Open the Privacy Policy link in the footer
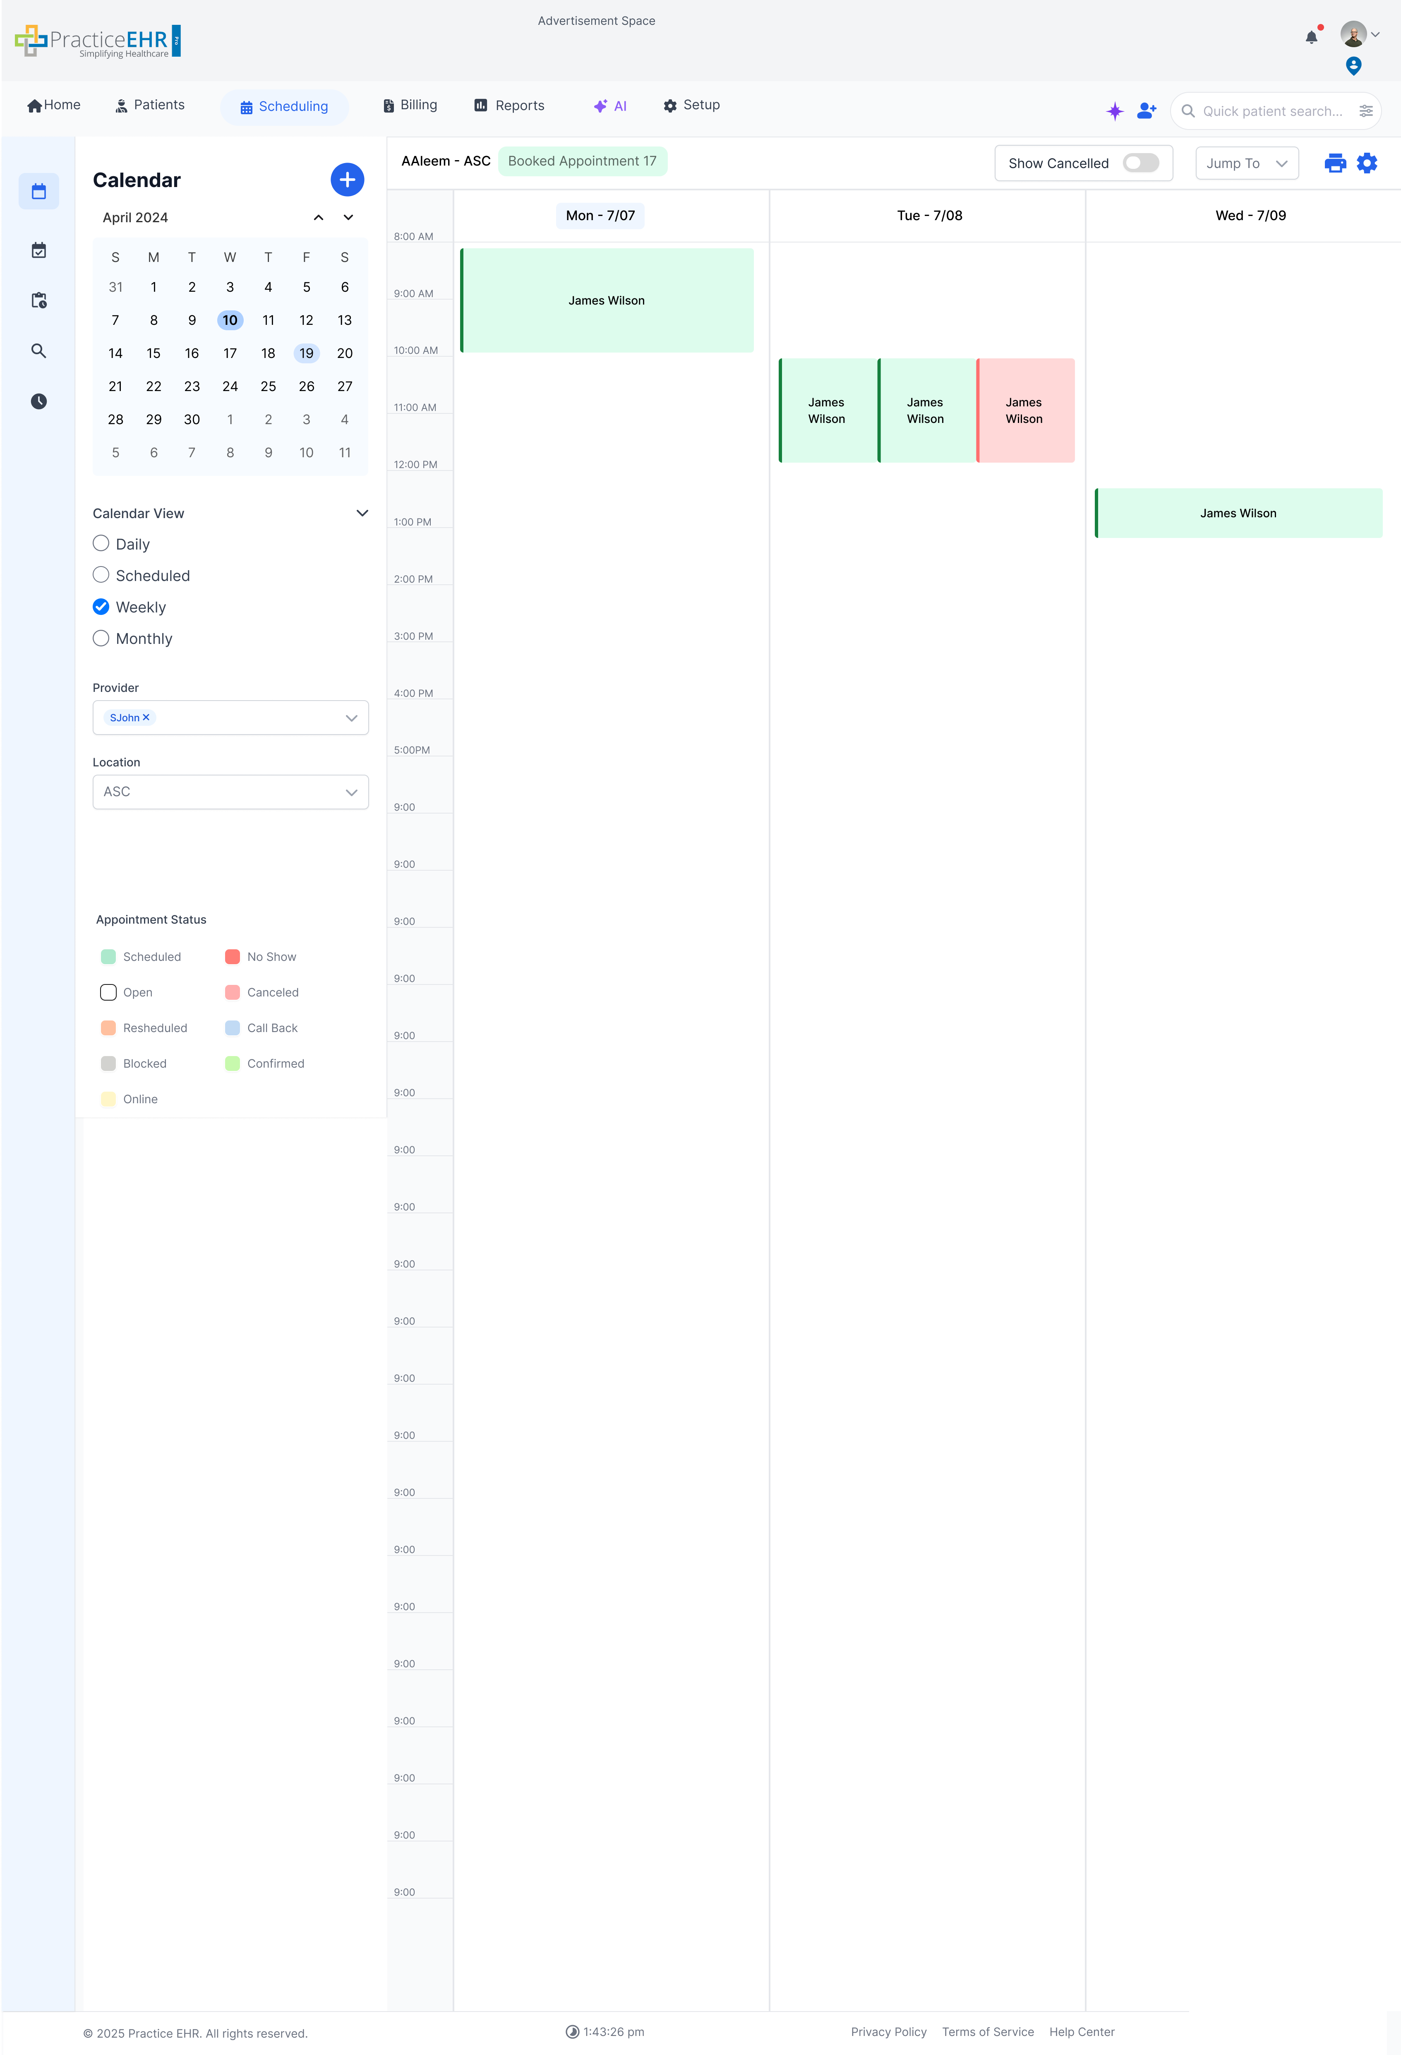This screenshot has height=2055, width=1401. pos(889,2031)
